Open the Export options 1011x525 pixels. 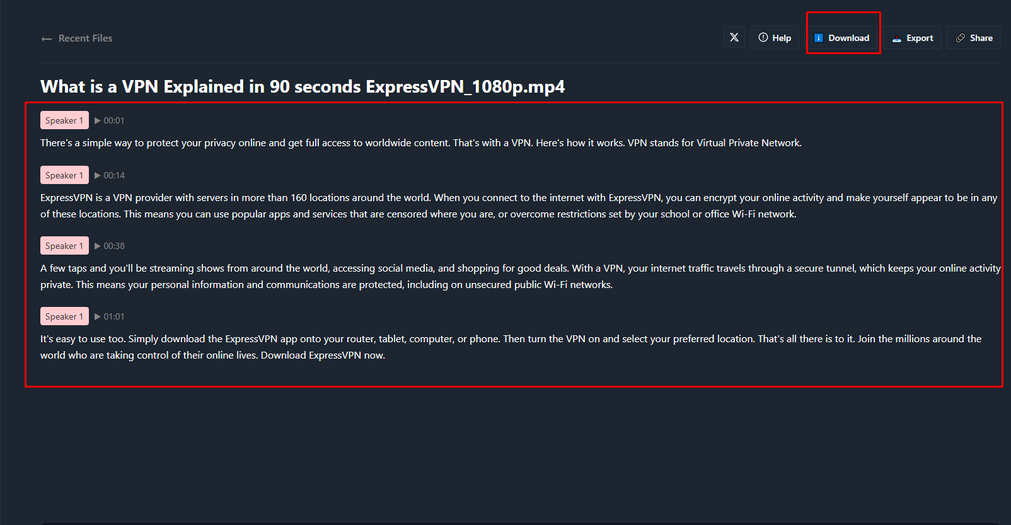click(x=912, y=38)
